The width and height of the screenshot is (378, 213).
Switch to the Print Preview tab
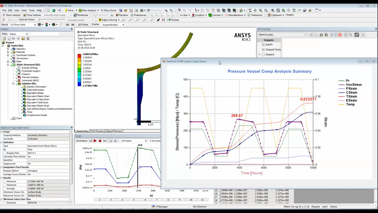[x=97, y=131]
